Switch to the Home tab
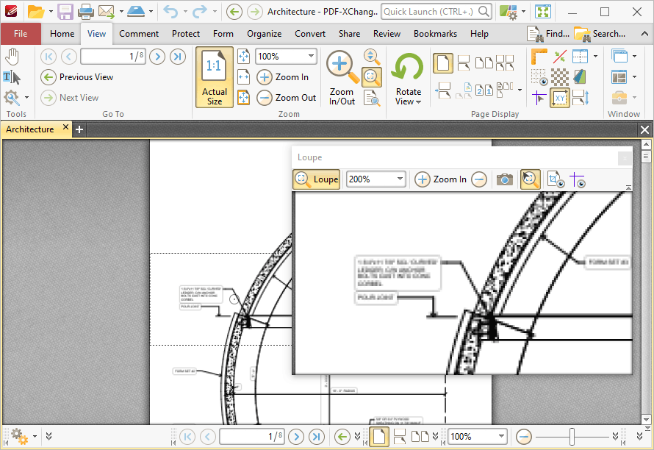654x450 pixels. coord(62,34)
